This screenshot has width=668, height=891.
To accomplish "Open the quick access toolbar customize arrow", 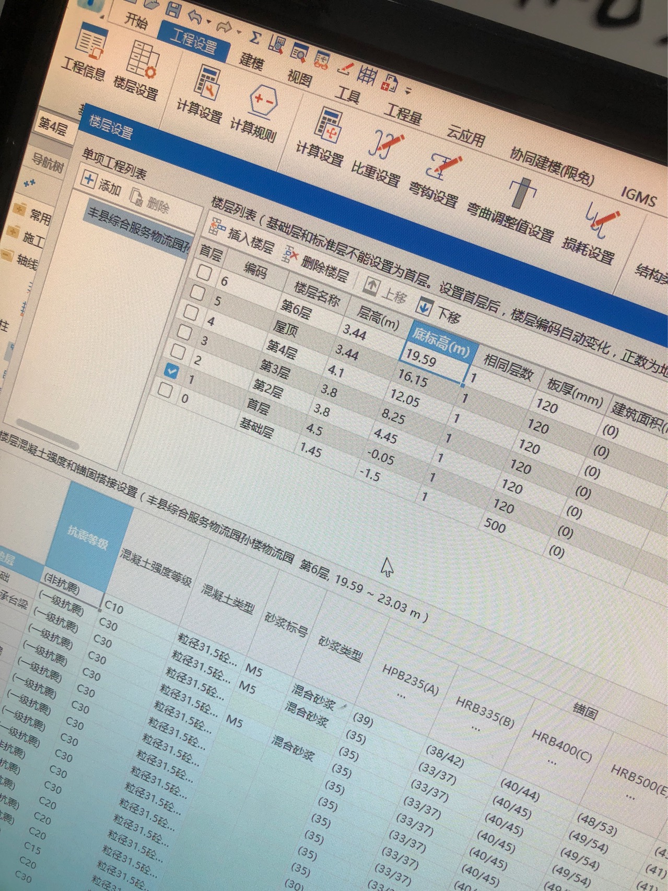I will tap(408, 91).
